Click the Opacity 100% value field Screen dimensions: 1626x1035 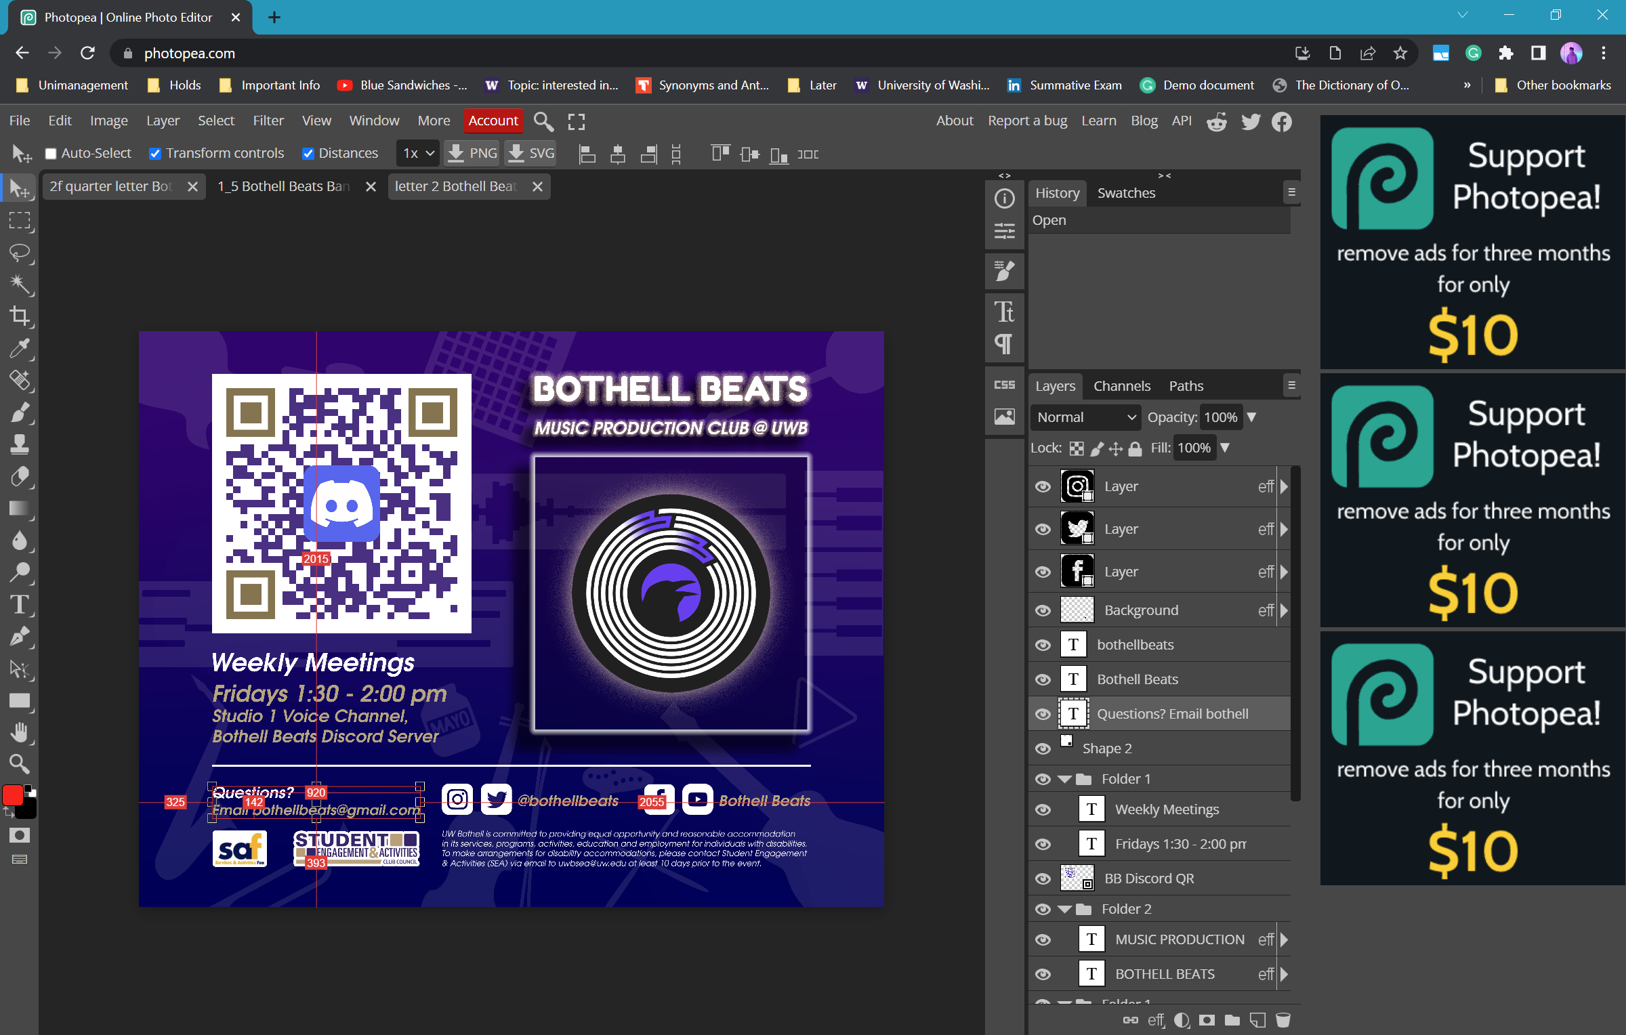click(x=1221, y=417)
